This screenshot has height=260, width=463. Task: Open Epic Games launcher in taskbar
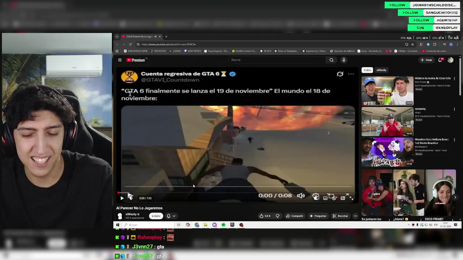232,225
